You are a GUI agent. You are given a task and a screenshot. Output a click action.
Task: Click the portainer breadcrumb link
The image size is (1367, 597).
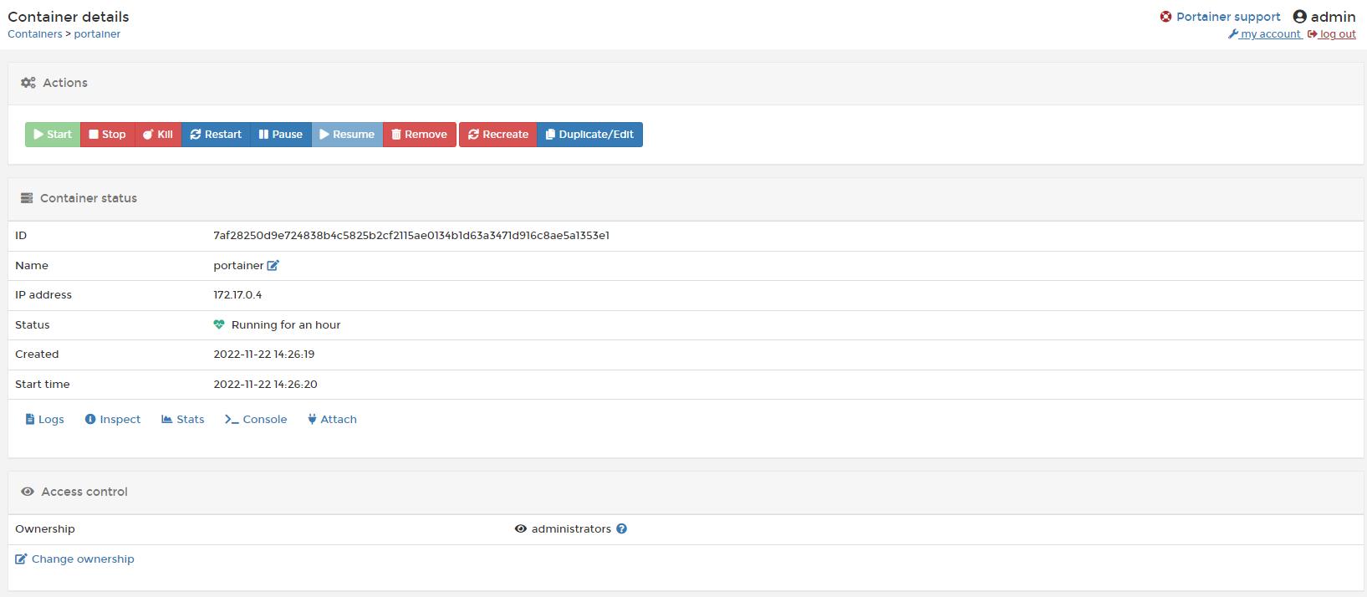(97, 34)
